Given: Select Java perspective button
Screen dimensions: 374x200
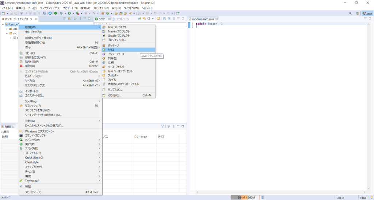Looking at the screenshot, I should coord(367,13).
